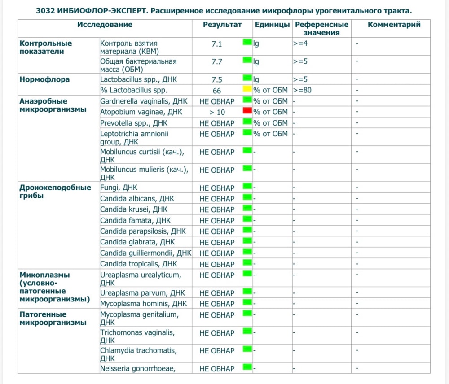Viewport: 449px width, 384px height.
Task: Click green indicator for Candida albicans row
Action: [247, 197]
